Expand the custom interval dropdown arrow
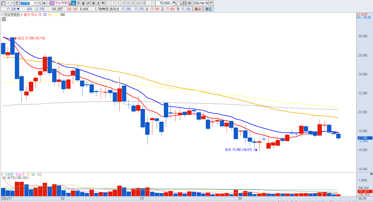The image size is (373, 202). pos(153,3)
